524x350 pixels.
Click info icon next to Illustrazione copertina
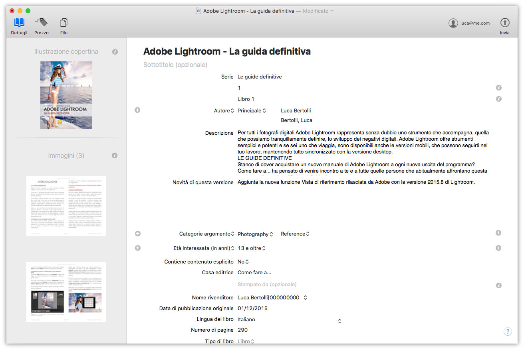[115, 52]
